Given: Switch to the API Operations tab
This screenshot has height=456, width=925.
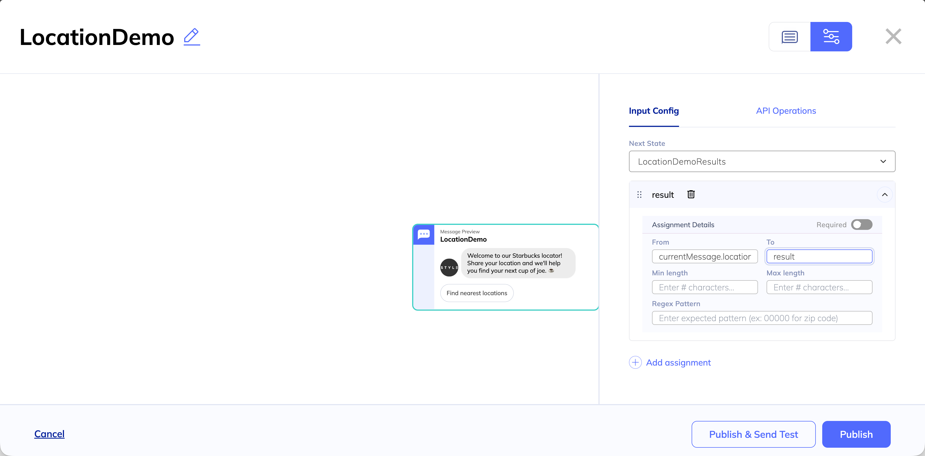Looking at the screenshot, I should (x=786, y=111).
